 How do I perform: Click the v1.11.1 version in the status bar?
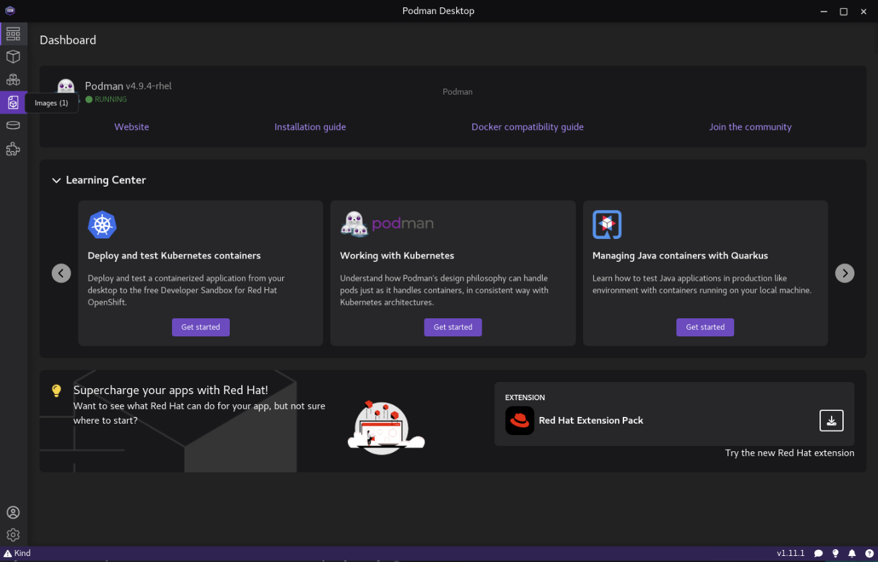coord(791,553)
